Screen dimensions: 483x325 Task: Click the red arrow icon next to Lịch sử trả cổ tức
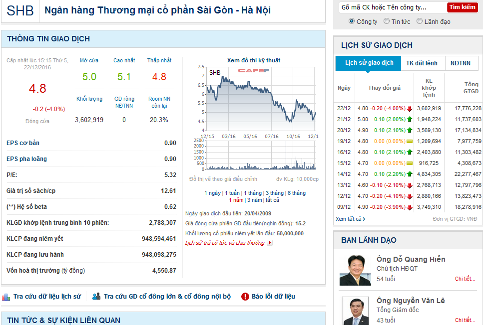(x=270, y=243)
